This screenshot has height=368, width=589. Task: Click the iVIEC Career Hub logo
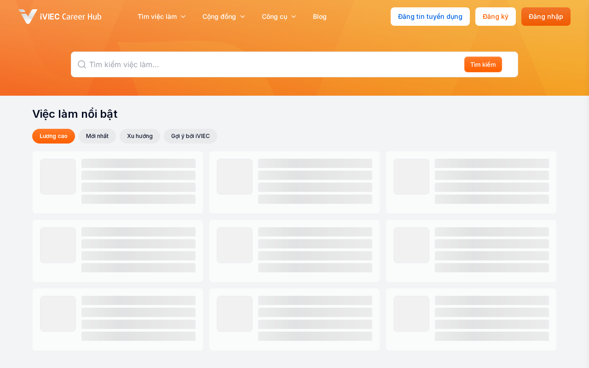point(60,17)
